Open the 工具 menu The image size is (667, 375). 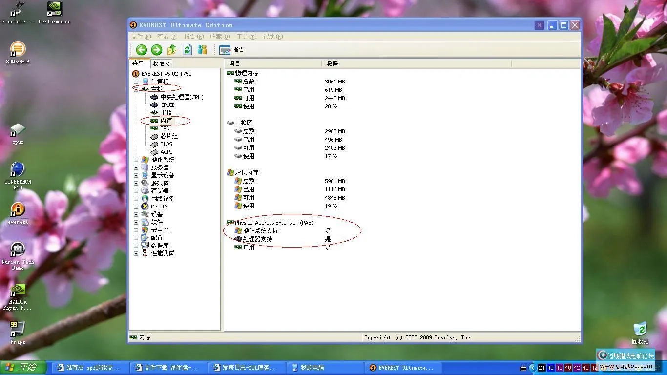247,36
